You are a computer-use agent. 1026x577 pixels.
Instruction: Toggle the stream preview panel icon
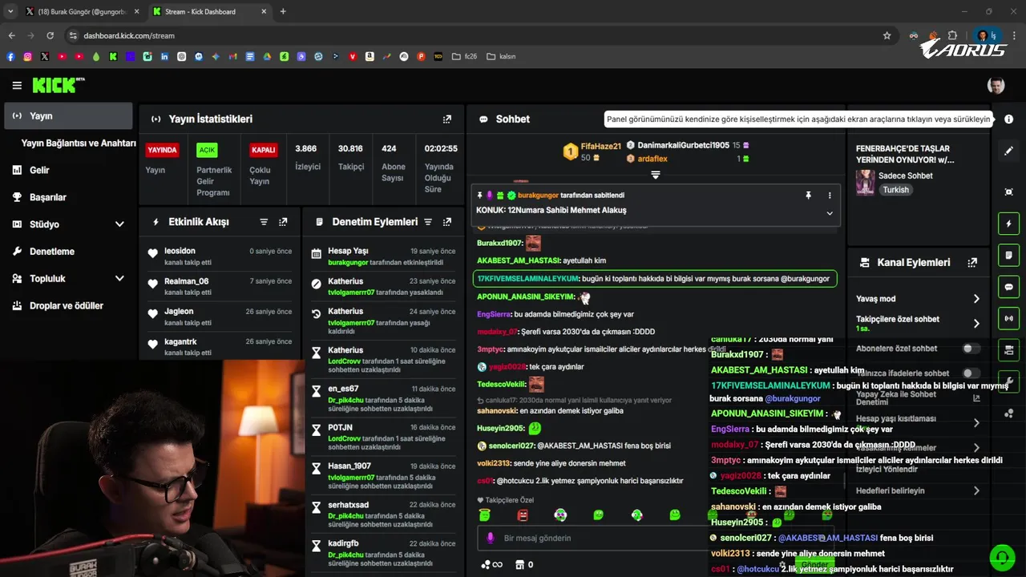point(1008,350)
